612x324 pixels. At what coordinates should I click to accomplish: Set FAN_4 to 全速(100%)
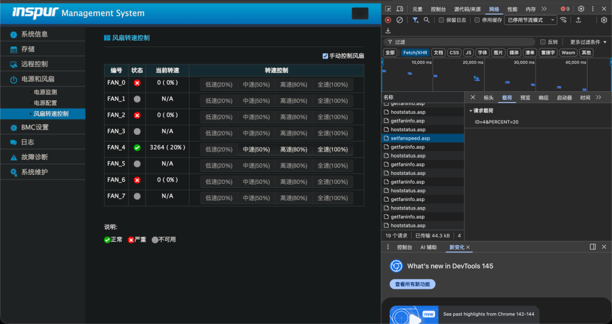332,149
